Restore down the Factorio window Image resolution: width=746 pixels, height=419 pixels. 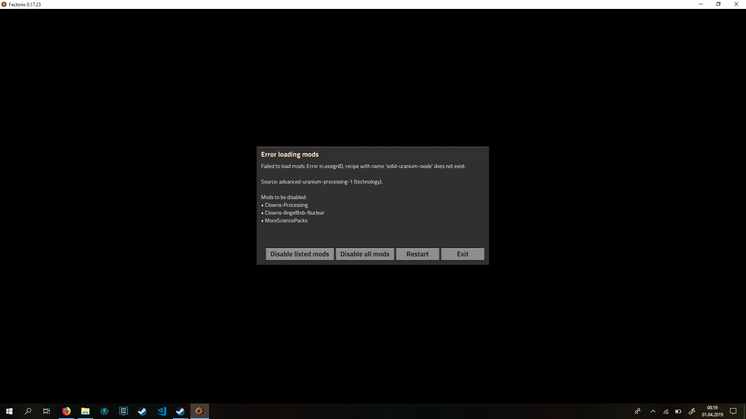click(718, 4)
